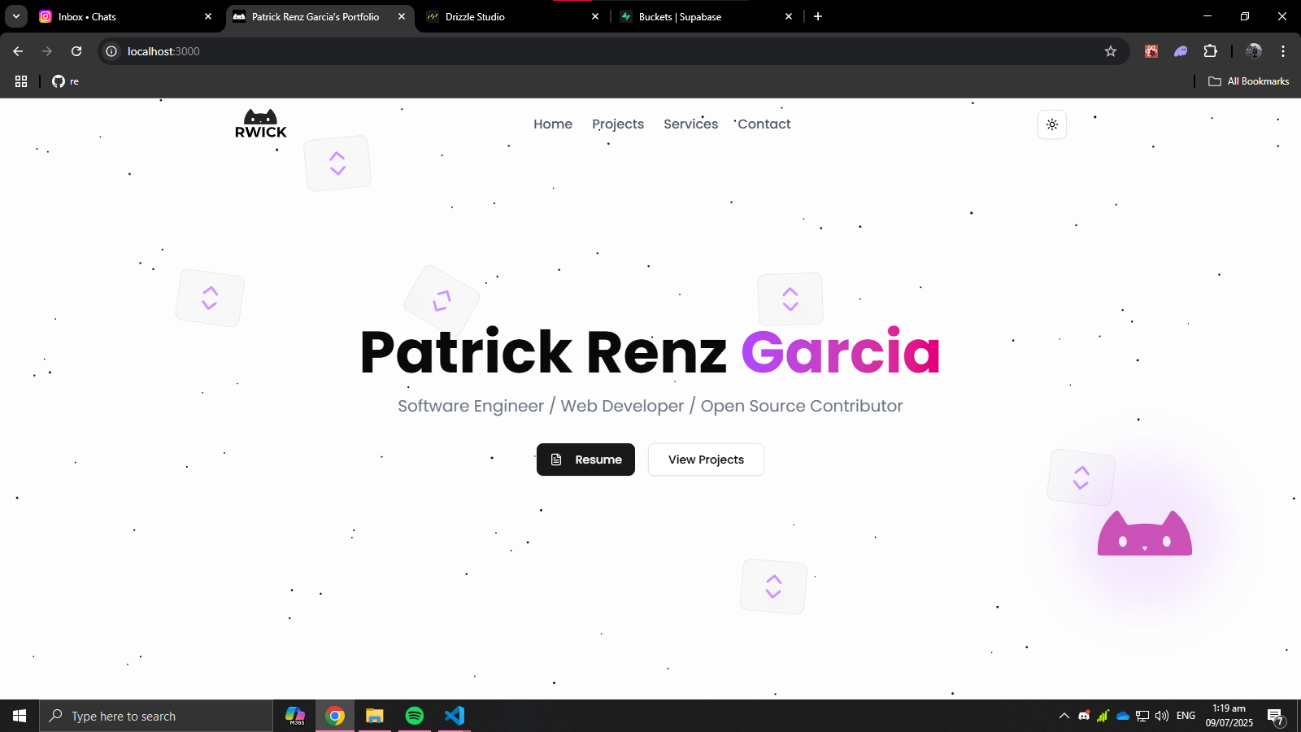Open the GitHub 're' bookmark
This screenshot has height=732, width=1301.
click(65, 81)
